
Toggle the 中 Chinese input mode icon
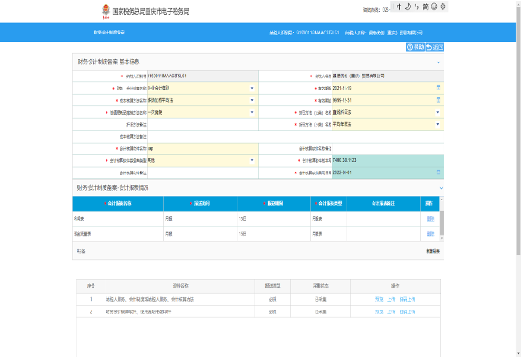pyautogui.click(x=399, y=7)
